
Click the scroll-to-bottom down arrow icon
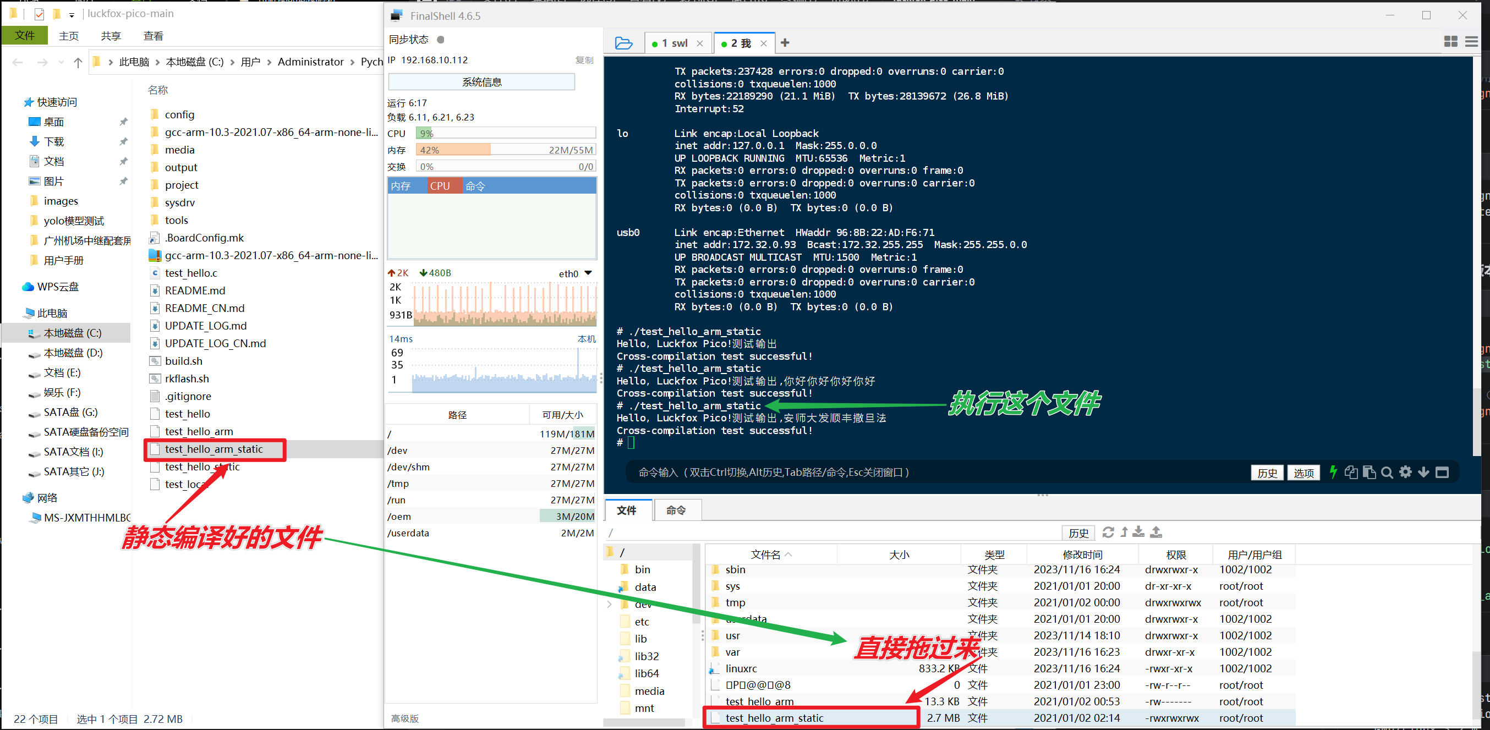[x=1423, y=472]
